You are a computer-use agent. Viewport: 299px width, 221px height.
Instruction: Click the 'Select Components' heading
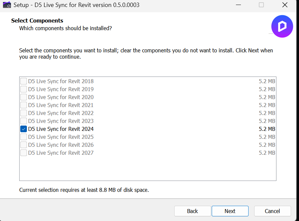pos(37,21)
